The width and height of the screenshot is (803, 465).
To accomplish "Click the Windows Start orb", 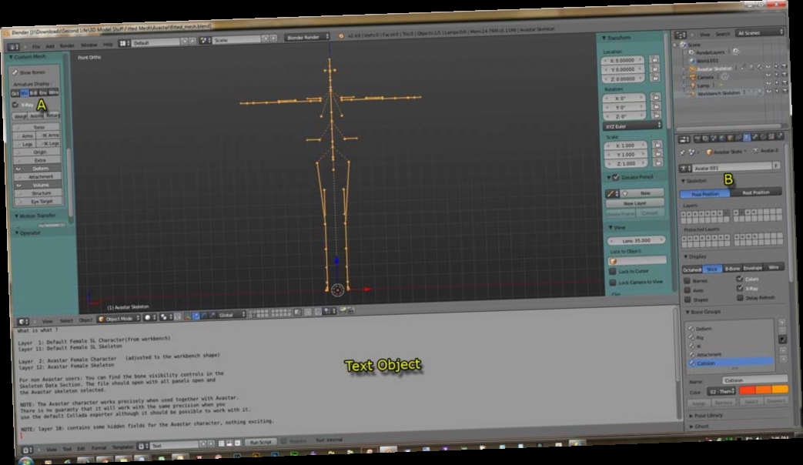I will coord(25,460).
